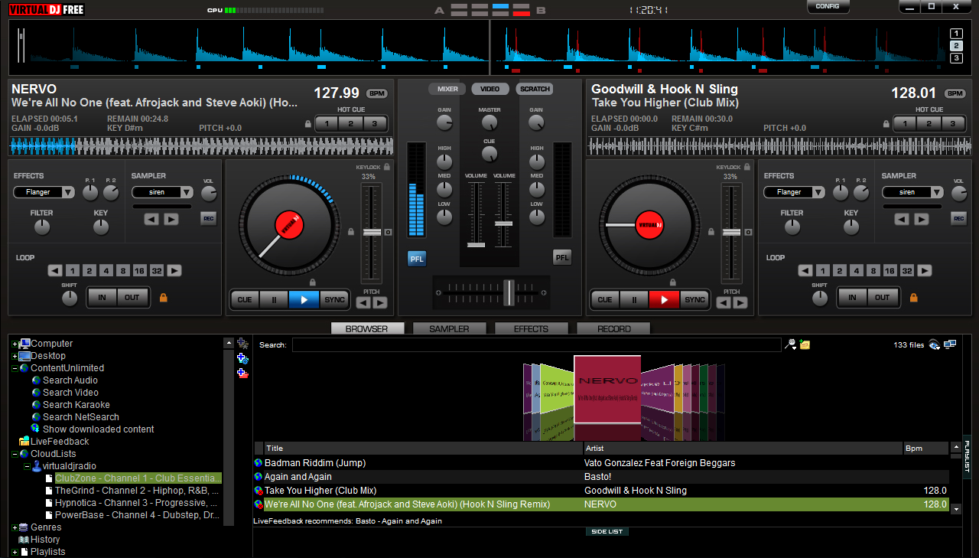Open the VIDEO mixer tab
Image resolution: width=979 pixels, height=558 pixels.
point(489,89)
